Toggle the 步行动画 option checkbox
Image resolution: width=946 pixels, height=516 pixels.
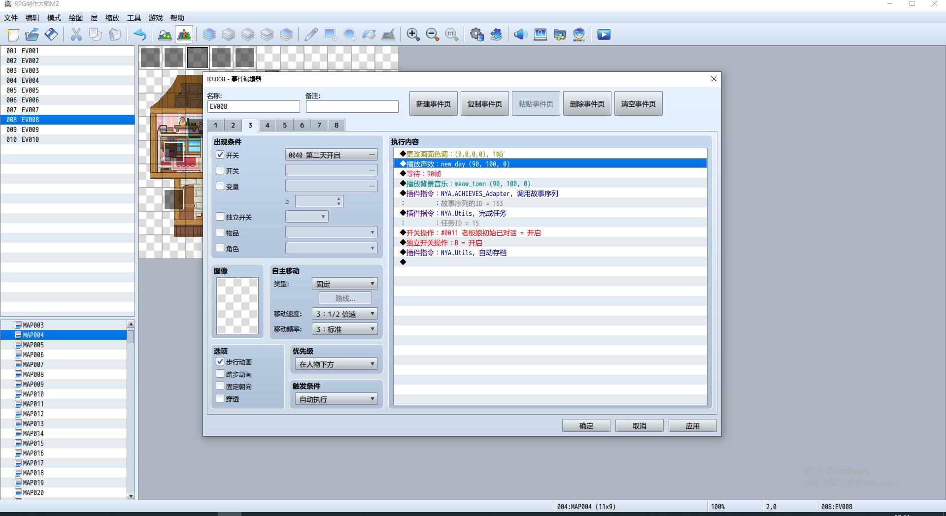pyautogui.click(x=220, y=361)
